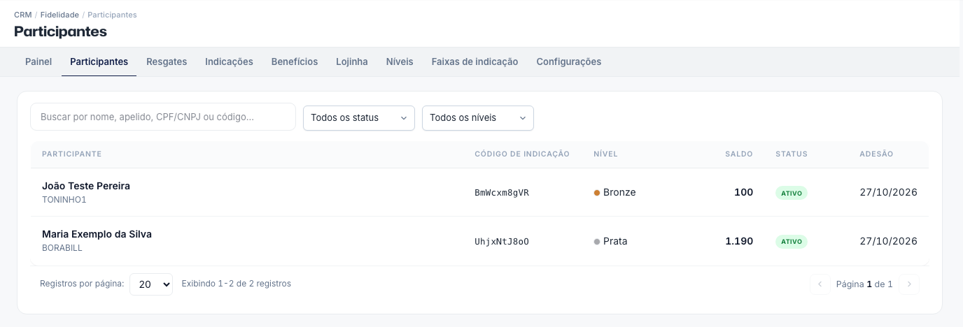Go to the Níveis tab
Screen dimensions: 963x327
point(400,61)
